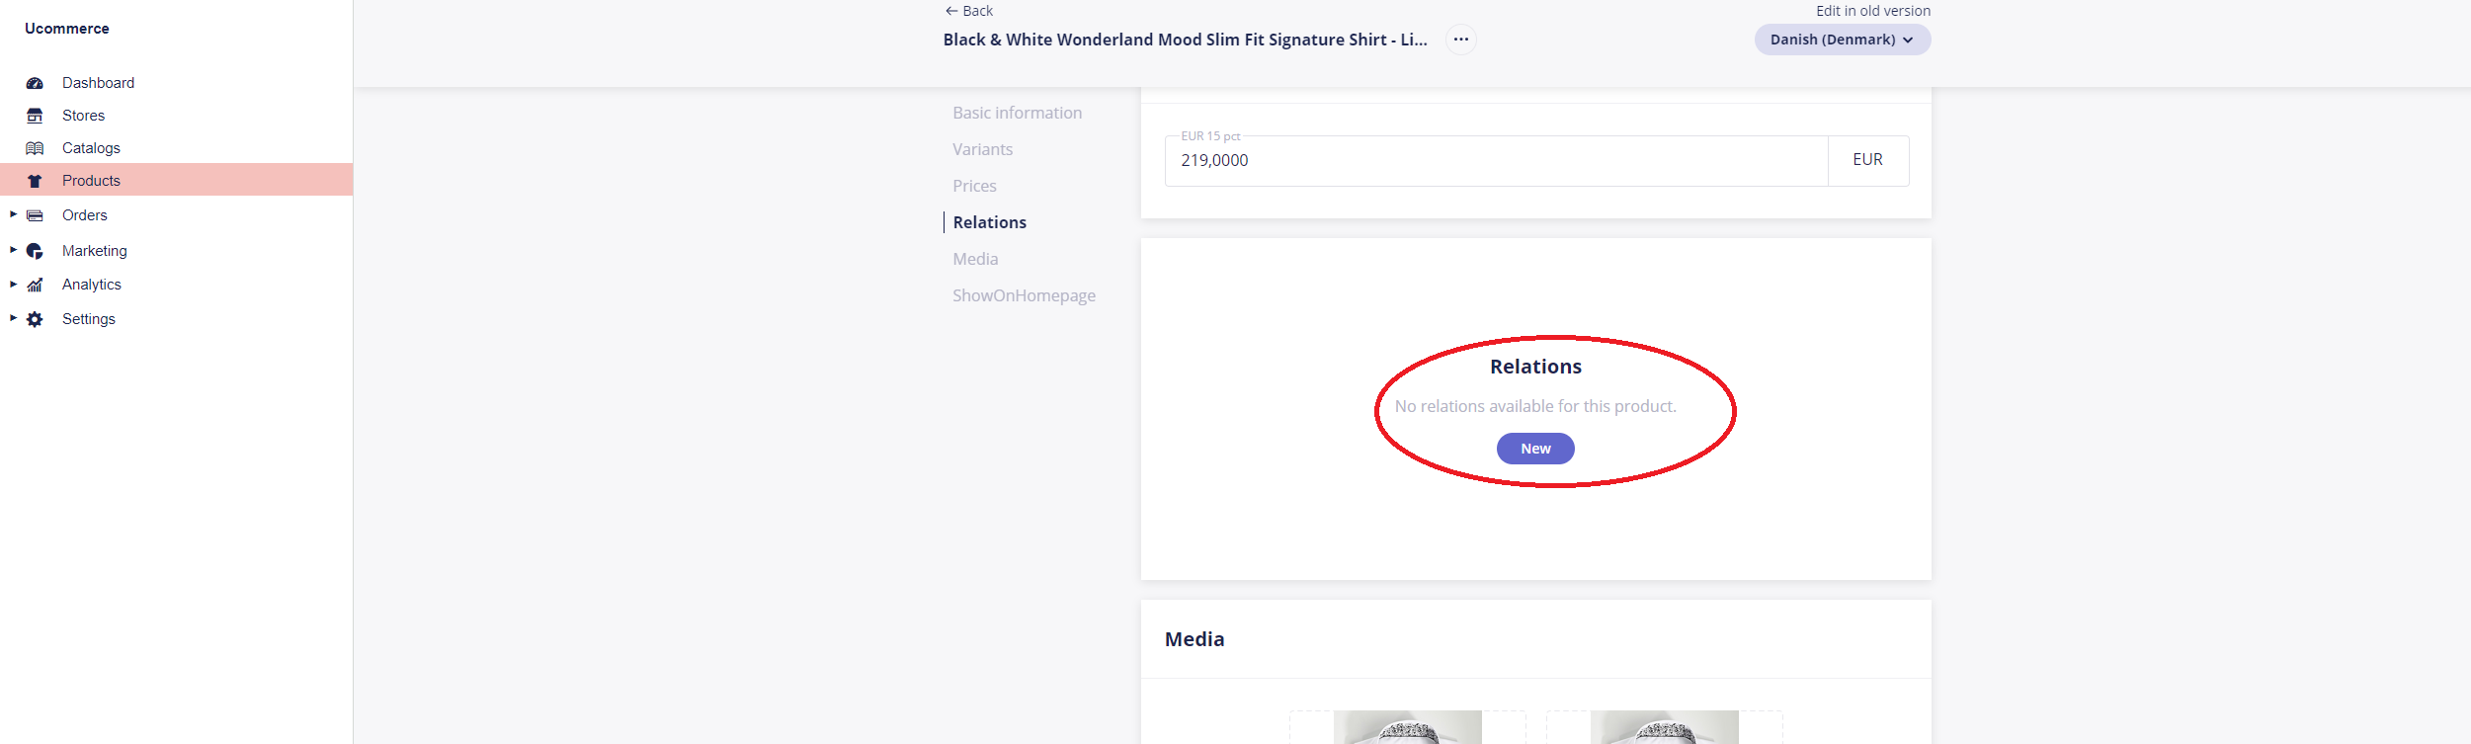Open Settings in the sidebar
Screen dimensions: 2471x744
(x=88, y=319)
